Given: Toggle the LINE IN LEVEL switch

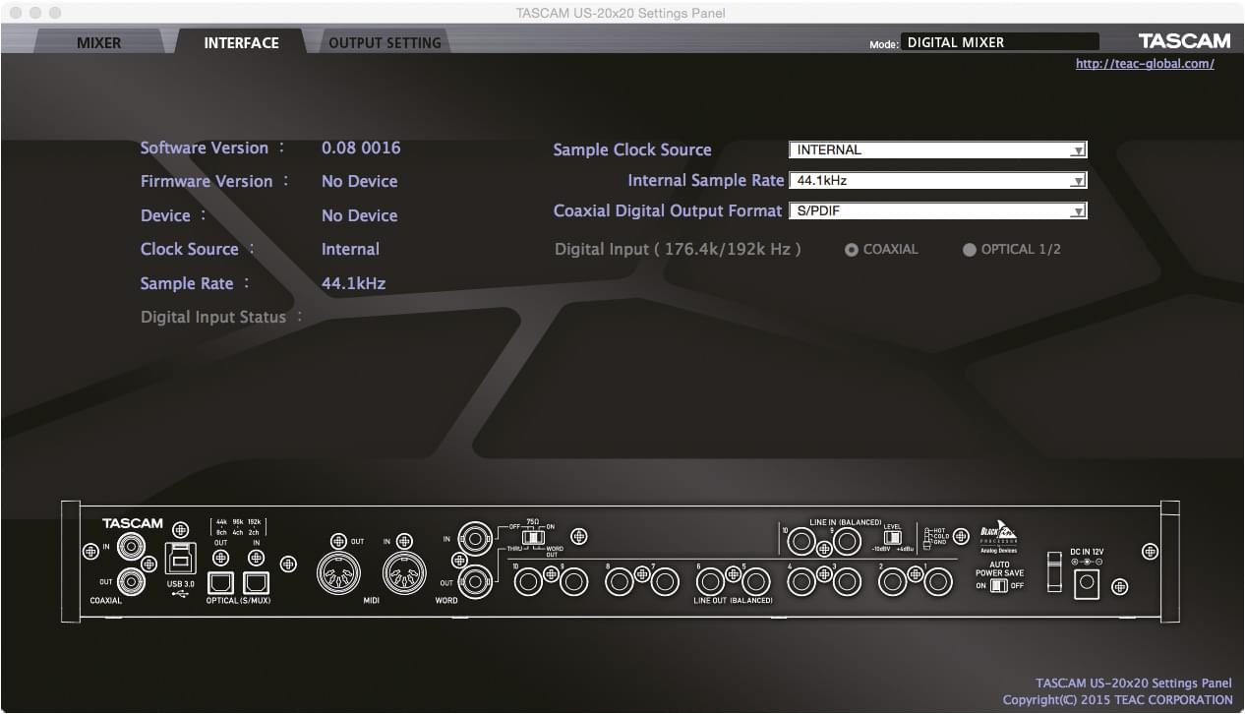Looking at the screenshot, I should tap(892, 538).
